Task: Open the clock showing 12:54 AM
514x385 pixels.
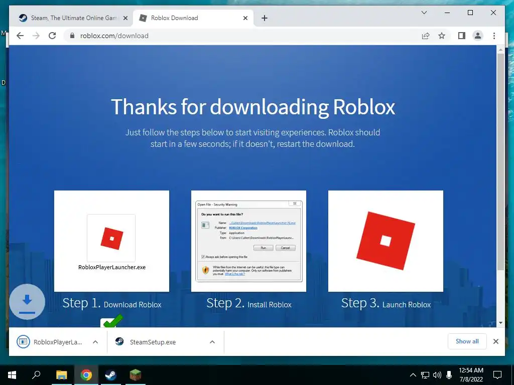Action: 471,375
